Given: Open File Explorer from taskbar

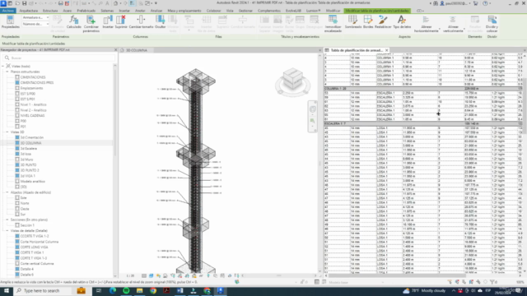Looking at the screenshot, I should point(139,290).
